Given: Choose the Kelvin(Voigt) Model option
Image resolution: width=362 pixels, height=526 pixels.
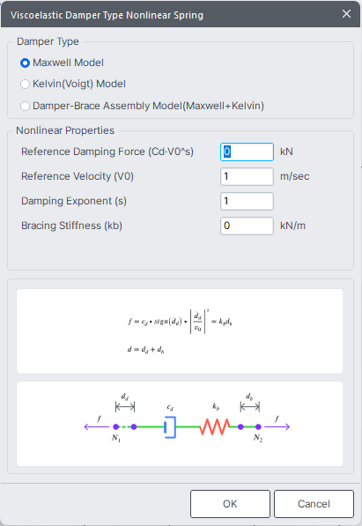Looking at the screenshot, I should [x=26, y=85].
